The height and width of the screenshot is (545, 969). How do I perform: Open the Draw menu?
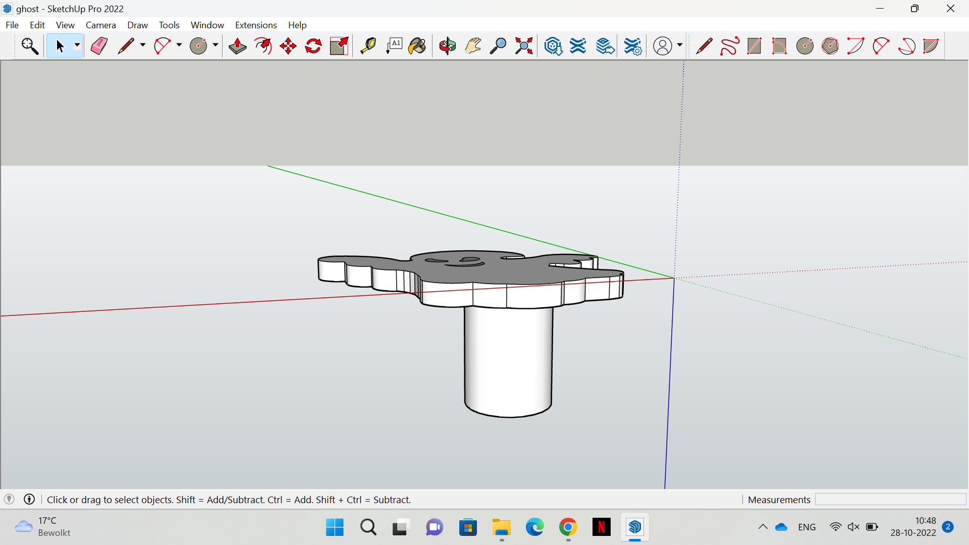click(x=137, y=25)
